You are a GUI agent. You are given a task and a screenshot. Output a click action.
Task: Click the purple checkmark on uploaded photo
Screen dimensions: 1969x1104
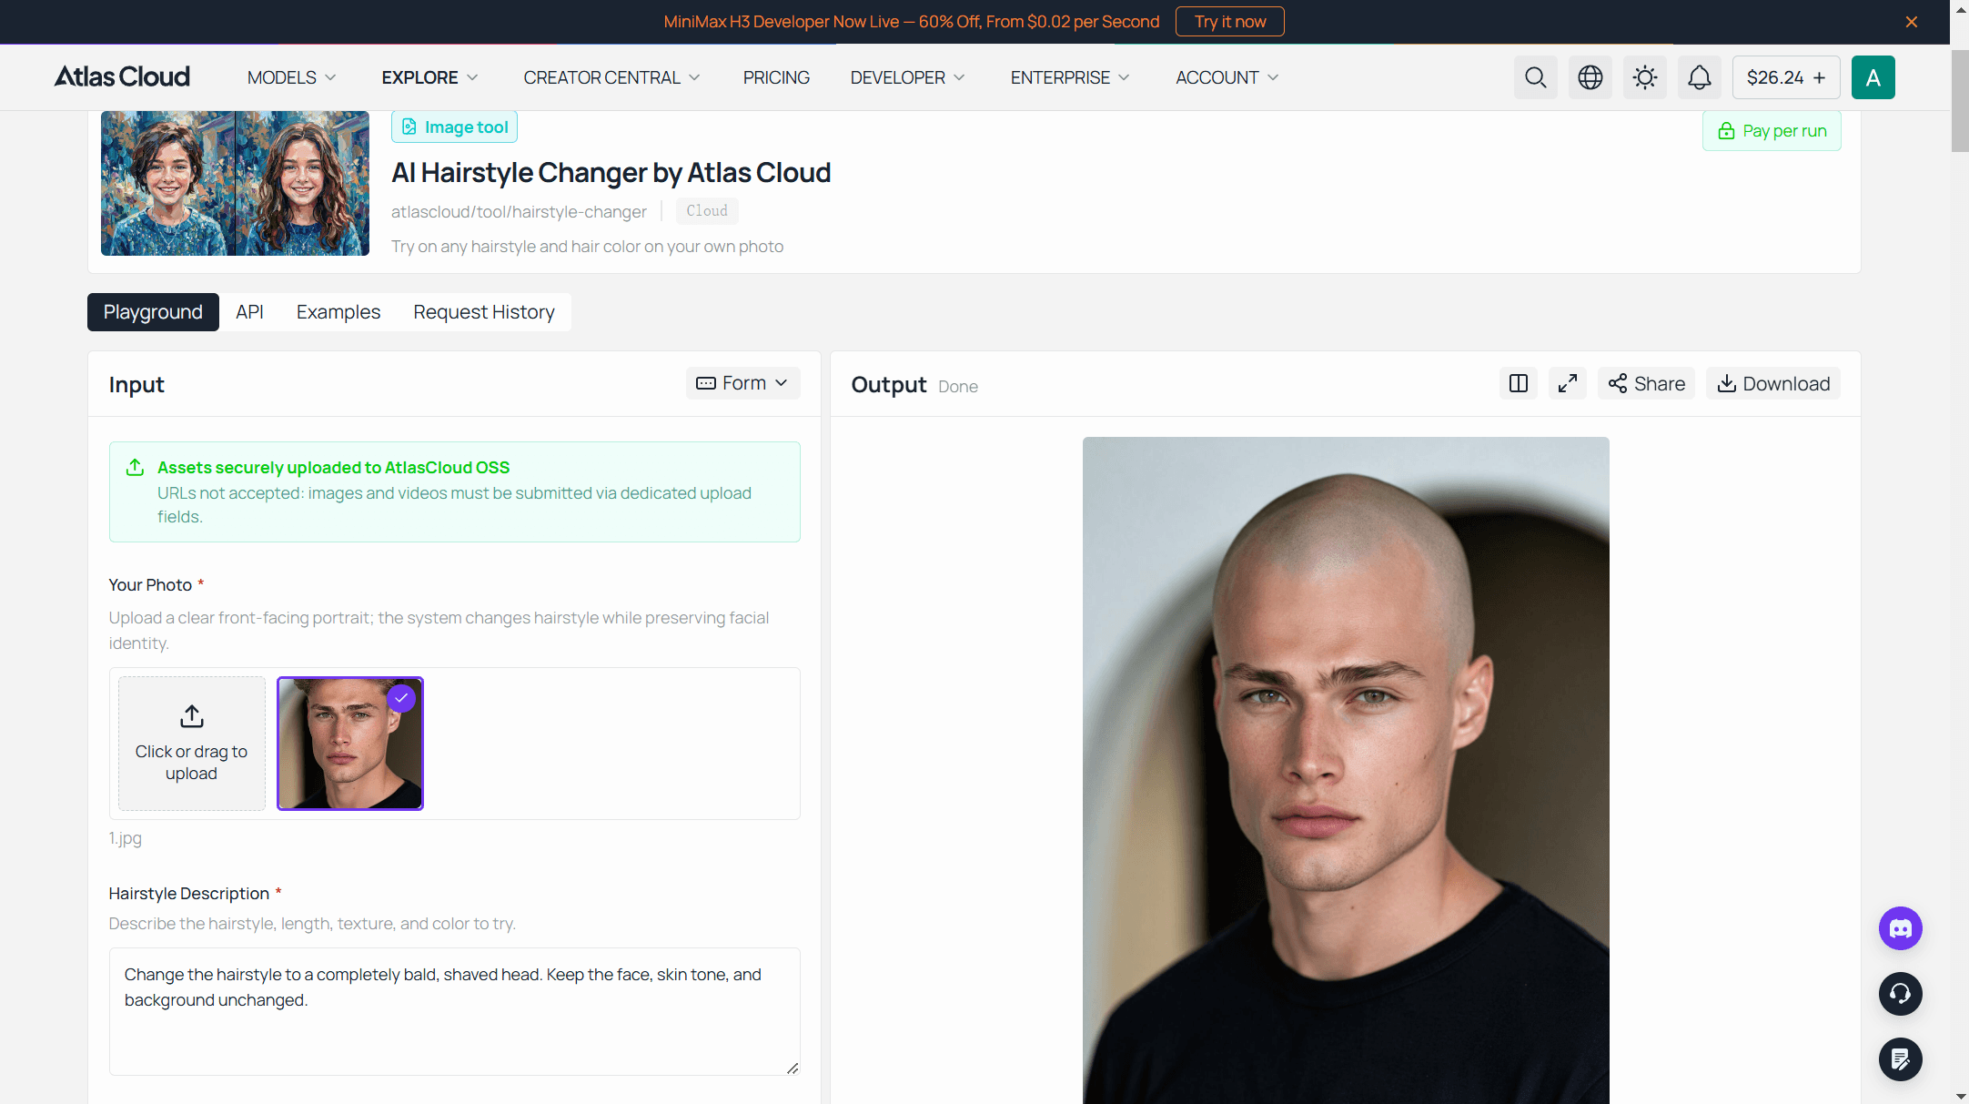[401, 698]
